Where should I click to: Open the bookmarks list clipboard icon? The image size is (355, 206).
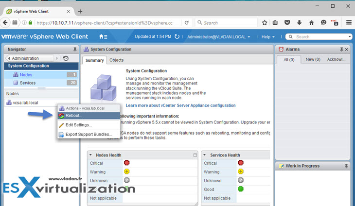[275, 23]
